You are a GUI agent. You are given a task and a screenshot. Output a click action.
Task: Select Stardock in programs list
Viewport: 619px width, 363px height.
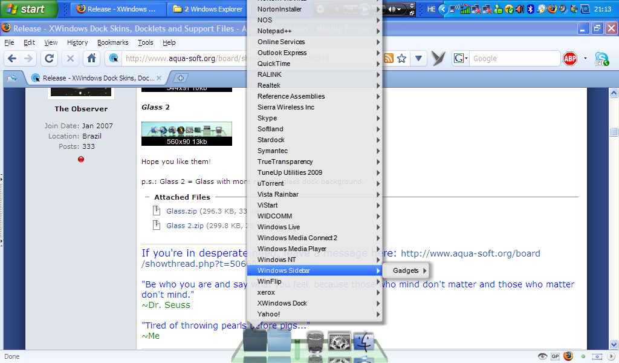(314, 140)
